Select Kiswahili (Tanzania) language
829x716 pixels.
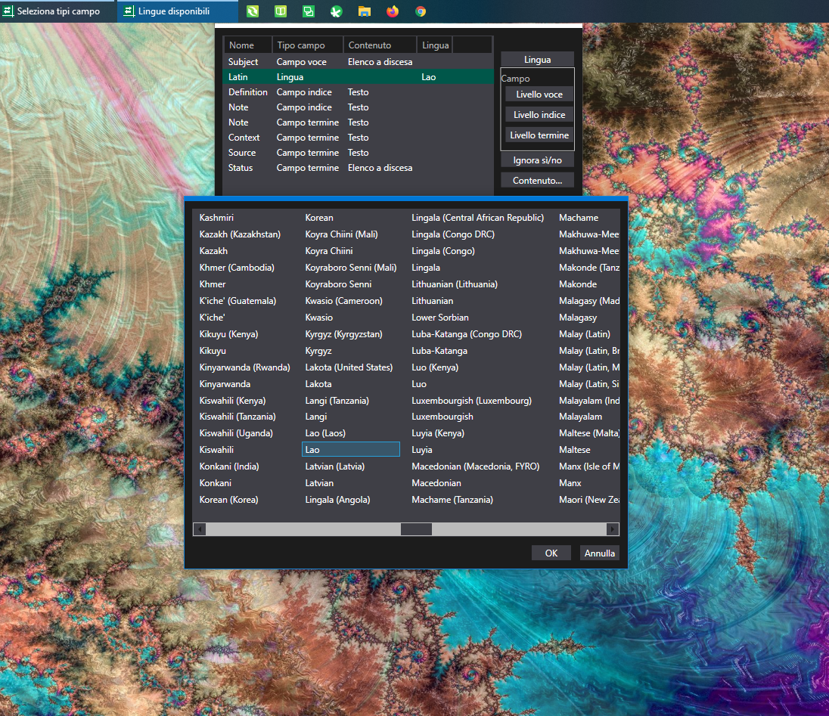(238, 417)
